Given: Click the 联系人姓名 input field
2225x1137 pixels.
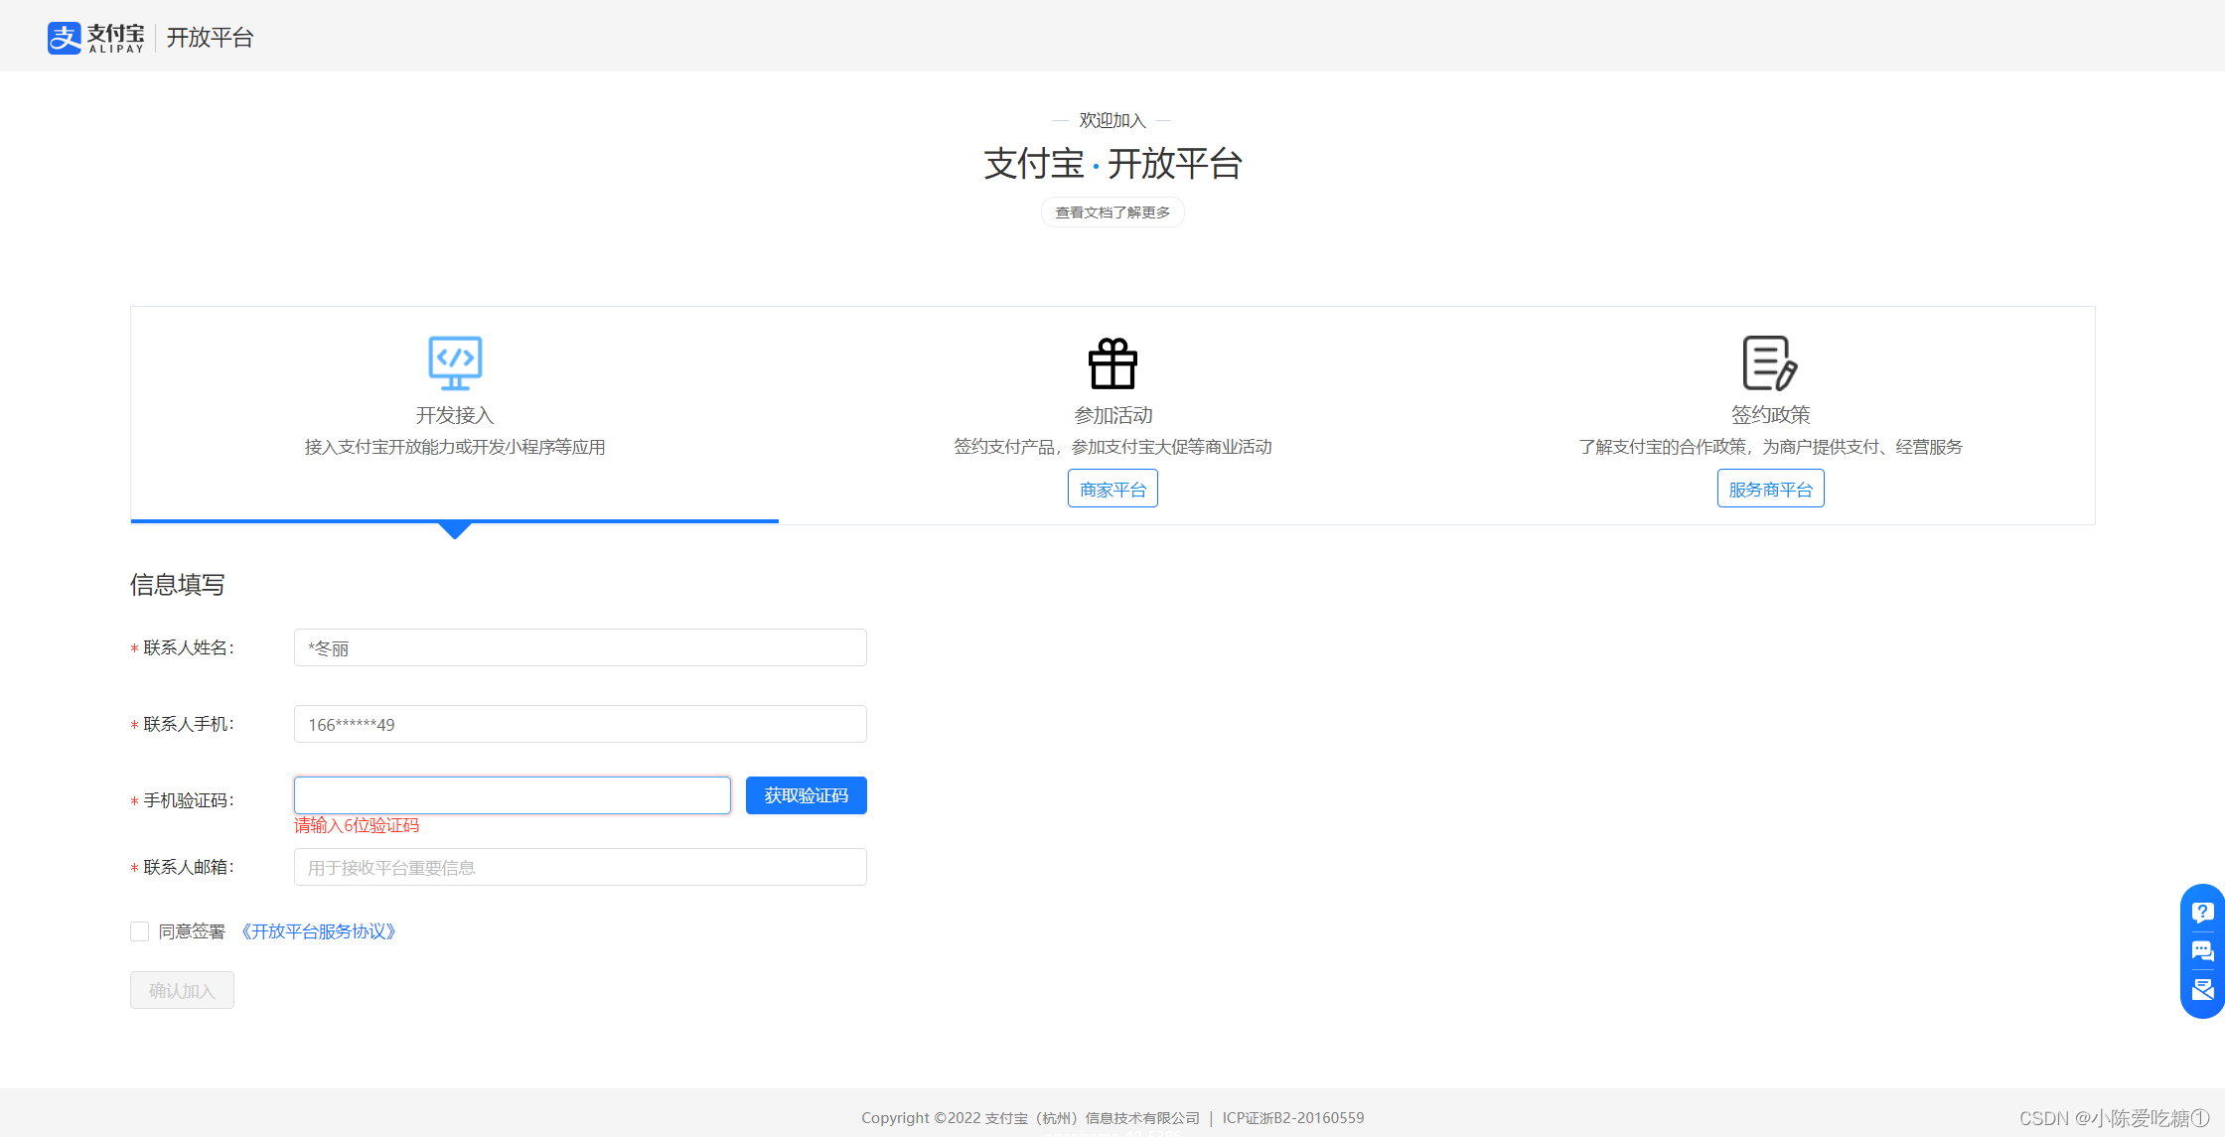Looking at the screenshot, I should (x=580, y=647).
